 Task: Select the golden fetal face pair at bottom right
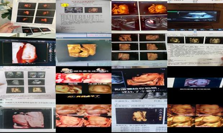195,115
